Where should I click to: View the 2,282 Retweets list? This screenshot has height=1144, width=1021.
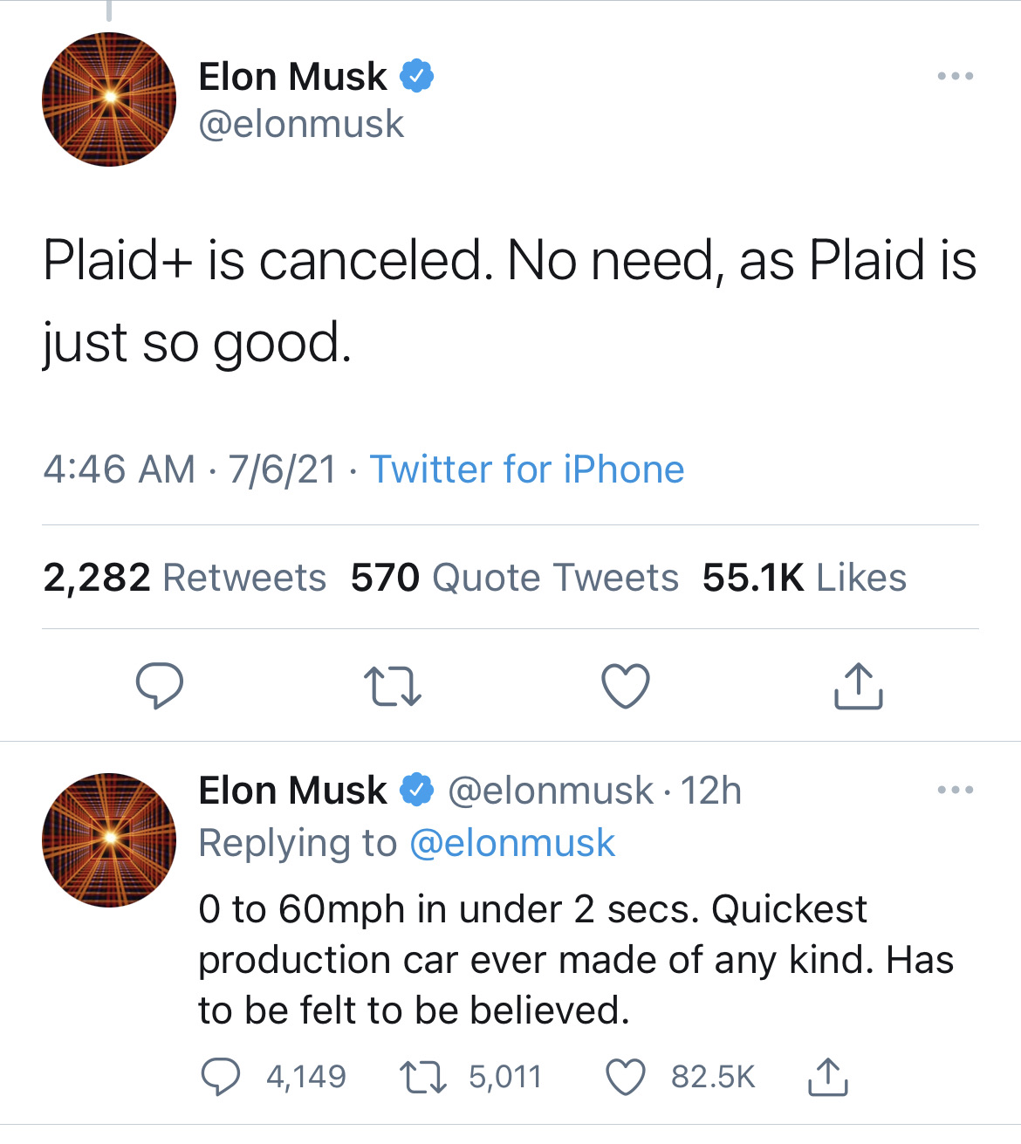[x=184, y=578]
